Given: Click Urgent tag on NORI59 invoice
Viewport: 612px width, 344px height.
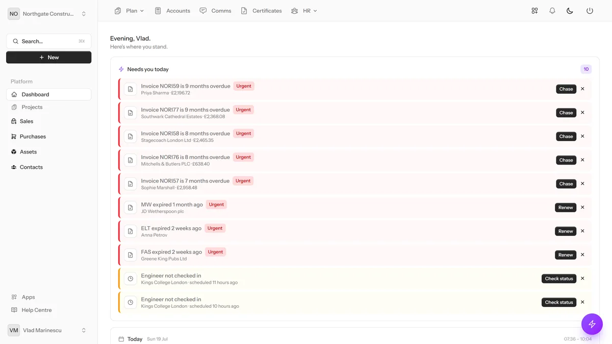Looking at the screenshot, I should point(244,86).
